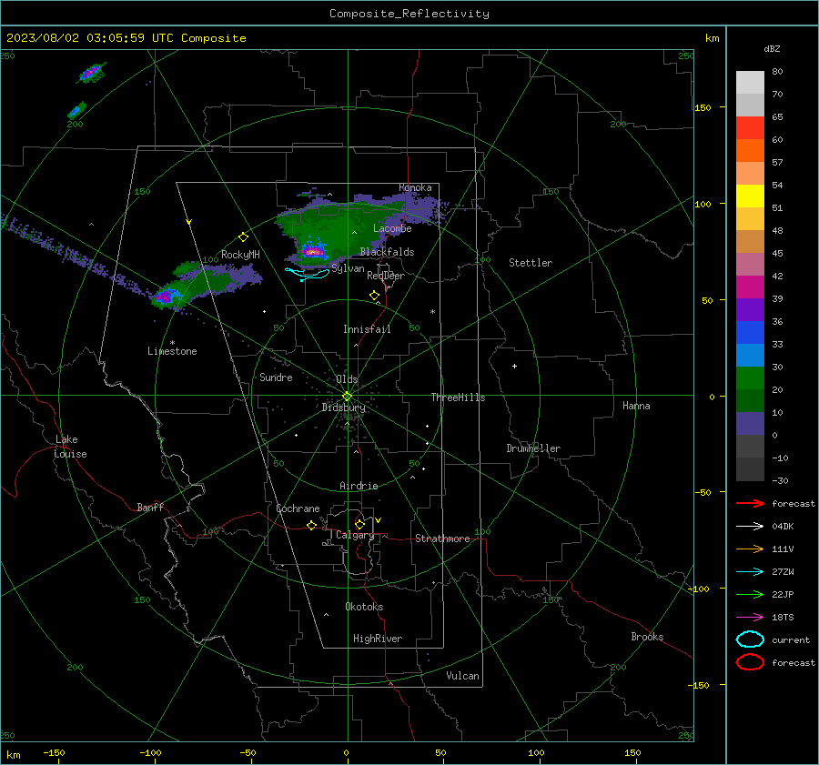Click the storm cell core southwest of RockyMH
Viewport: 819px width, 765px height.
(x=165, y=297)
